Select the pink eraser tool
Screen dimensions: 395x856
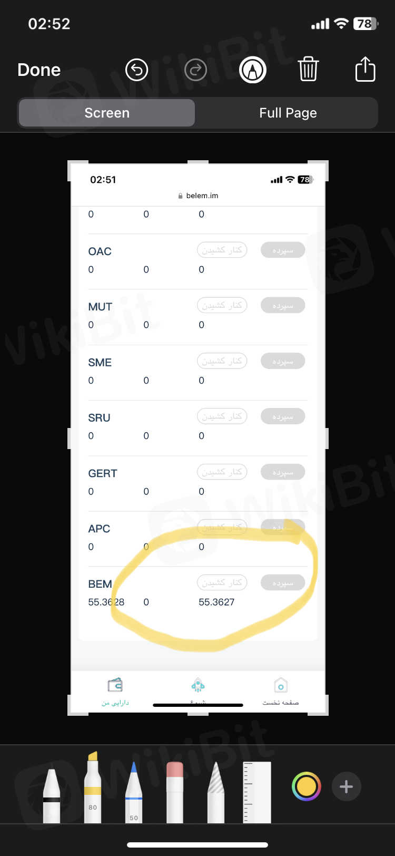175,792
